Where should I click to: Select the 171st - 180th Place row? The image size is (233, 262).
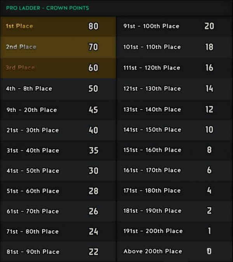click(x=175, y=191)
